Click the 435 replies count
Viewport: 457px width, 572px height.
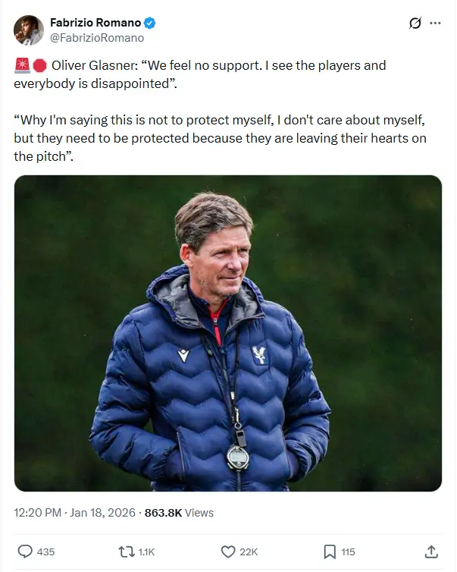click(45, 552)
